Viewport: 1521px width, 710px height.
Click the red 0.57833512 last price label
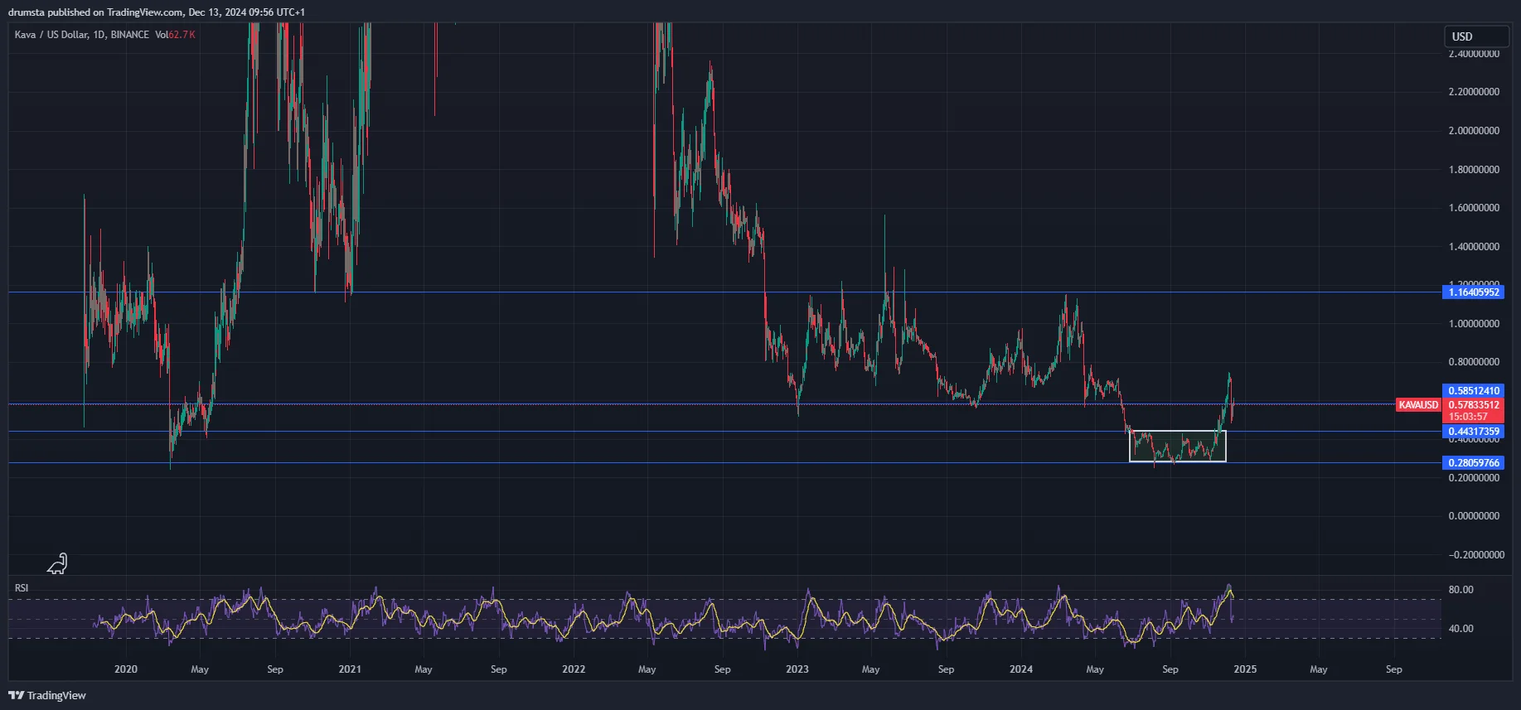(x=1474, y=405)
